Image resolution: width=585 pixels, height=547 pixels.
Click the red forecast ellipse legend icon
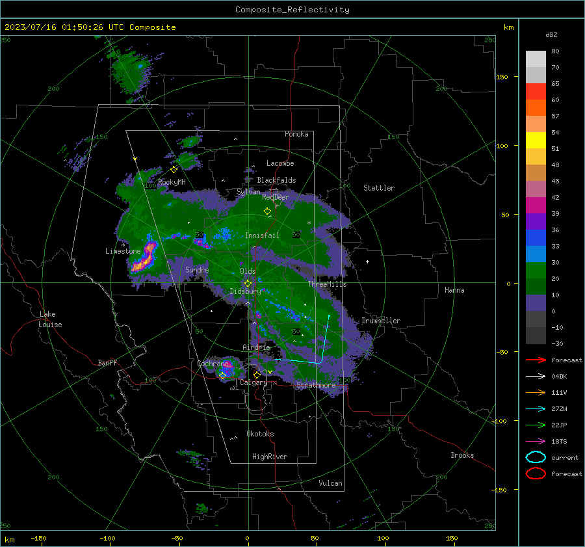[536, 474]
